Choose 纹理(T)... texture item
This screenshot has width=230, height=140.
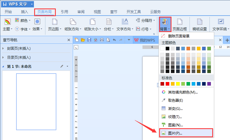click(186, 117)
